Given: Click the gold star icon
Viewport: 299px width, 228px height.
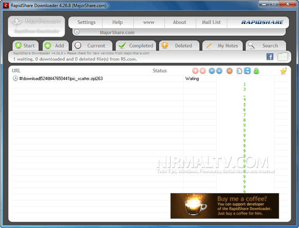Looking at the screenshot, I should 283,71.
